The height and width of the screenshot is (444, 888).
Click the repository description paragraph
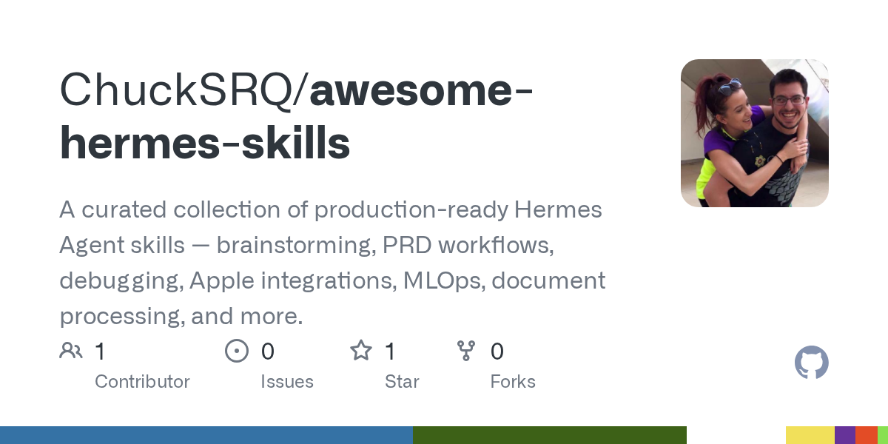click(332, 263)
